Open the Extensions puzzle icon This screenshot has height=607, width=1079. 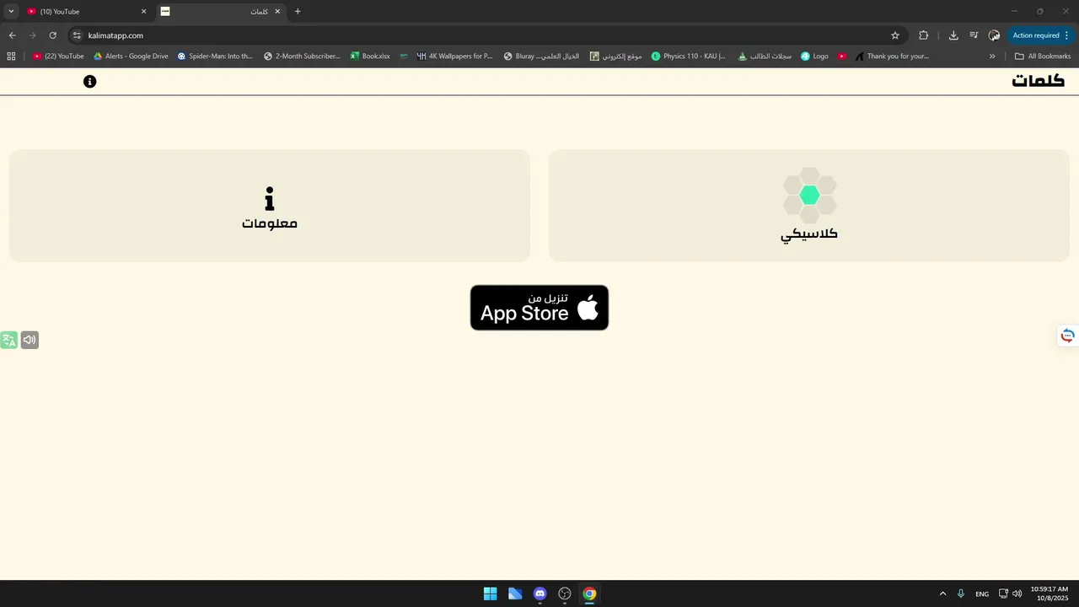[x=924, y=35]
